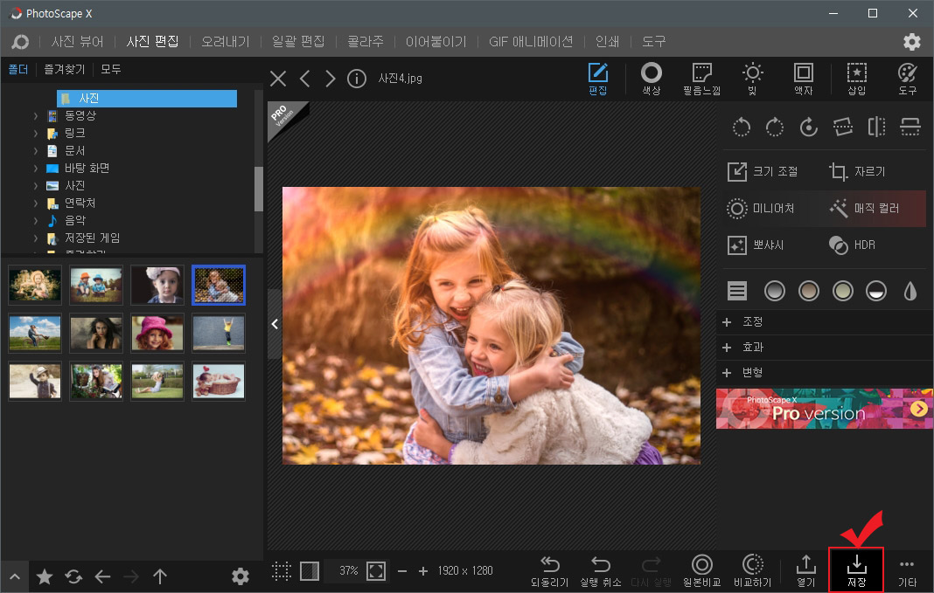The height and width of the screenshot is (593, 934).
Task: Switch to 사진 뷰어 (Viewer) tab
Action: 78,42
